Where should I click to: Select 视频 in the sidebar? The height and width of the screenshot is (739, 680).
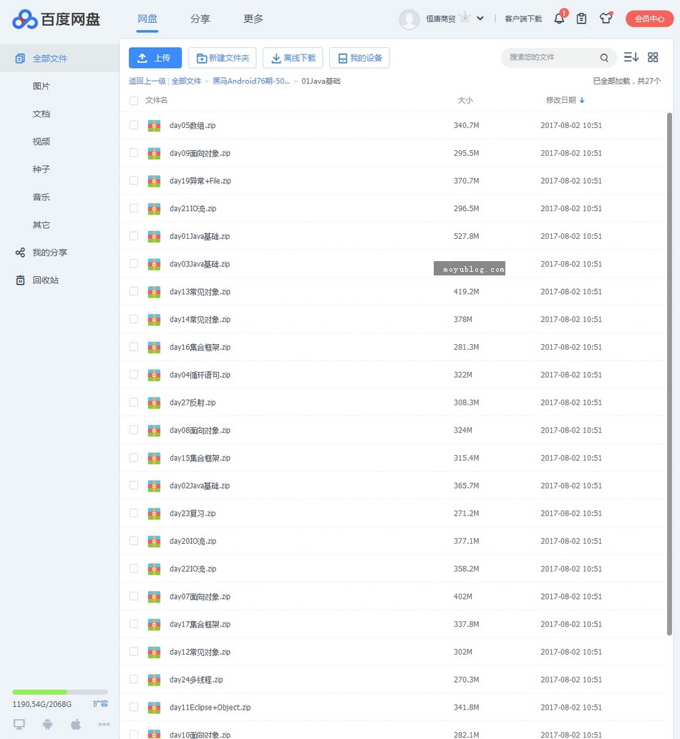tap(41, 142)
